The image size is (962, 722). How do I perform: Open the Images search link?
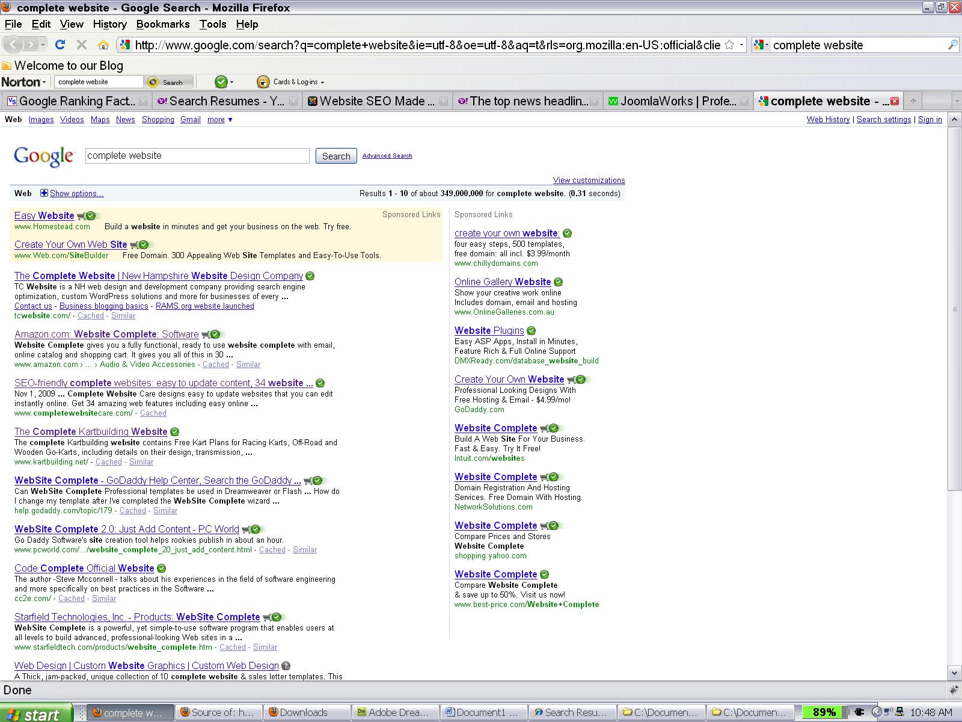point(41,120)
